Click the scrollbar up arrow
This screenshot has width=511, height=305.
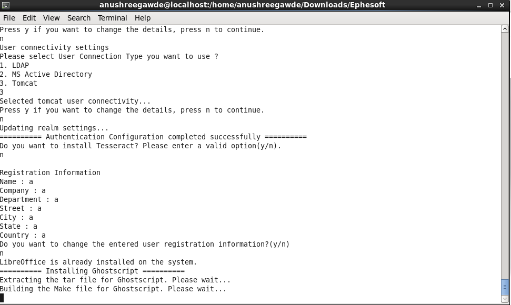505,29
